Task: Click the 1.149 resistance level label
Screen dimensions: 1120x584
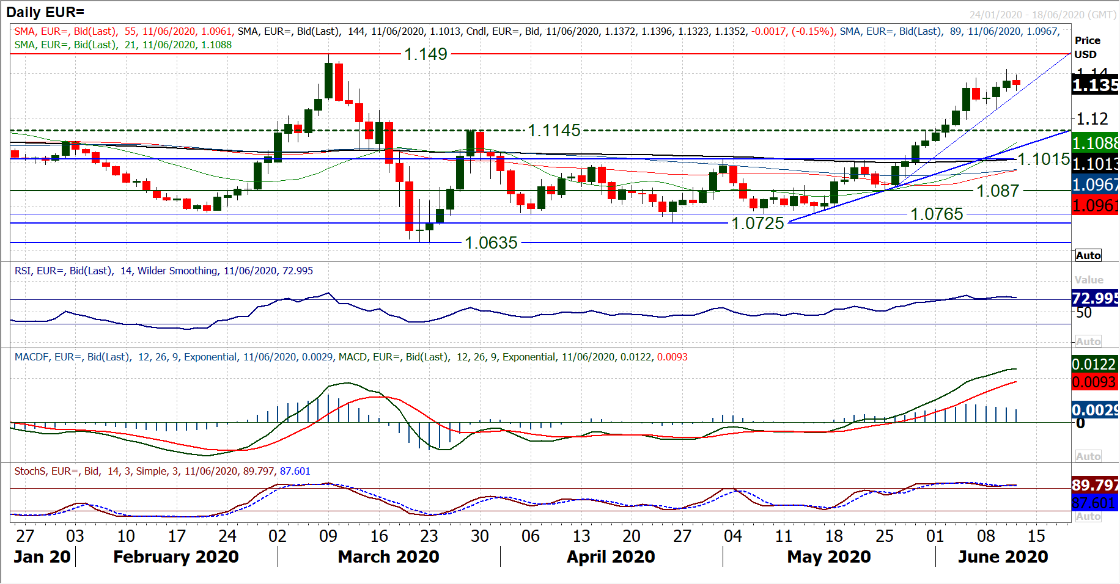Action: click(426, 54)
